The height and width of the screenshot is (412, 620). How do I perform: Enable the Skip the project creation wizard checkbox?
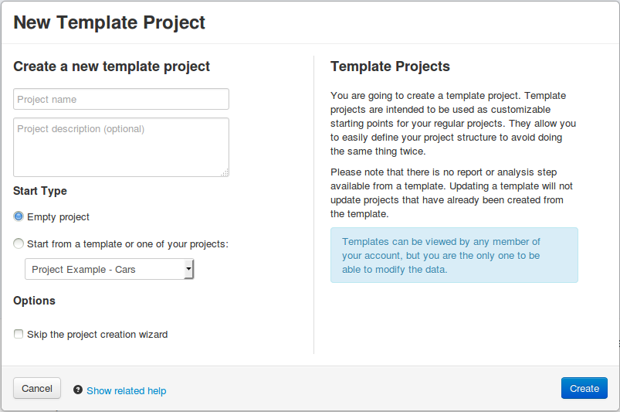19,335
